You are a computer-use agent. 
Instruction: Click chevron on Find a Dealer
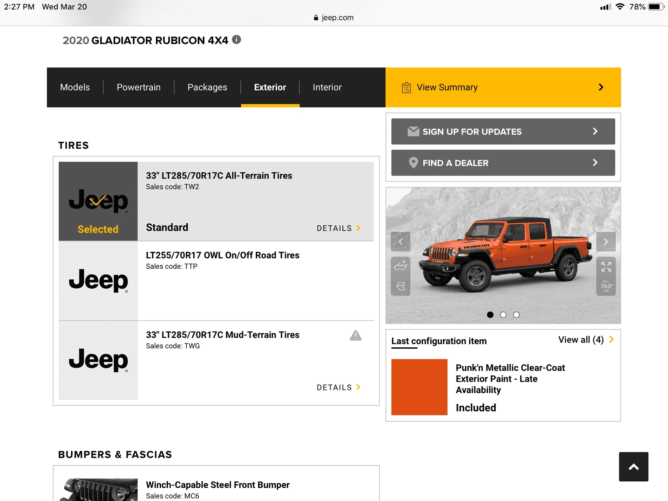[595, 162]
